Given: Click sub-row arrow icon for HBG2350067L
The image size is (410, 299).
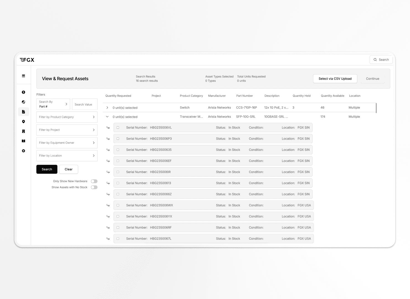Looking at the screenshot, I should [108, 238].
